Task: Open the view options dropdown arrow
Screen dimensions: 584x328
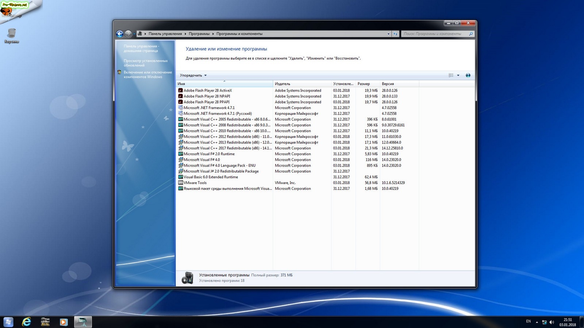Action: (458, 75)
